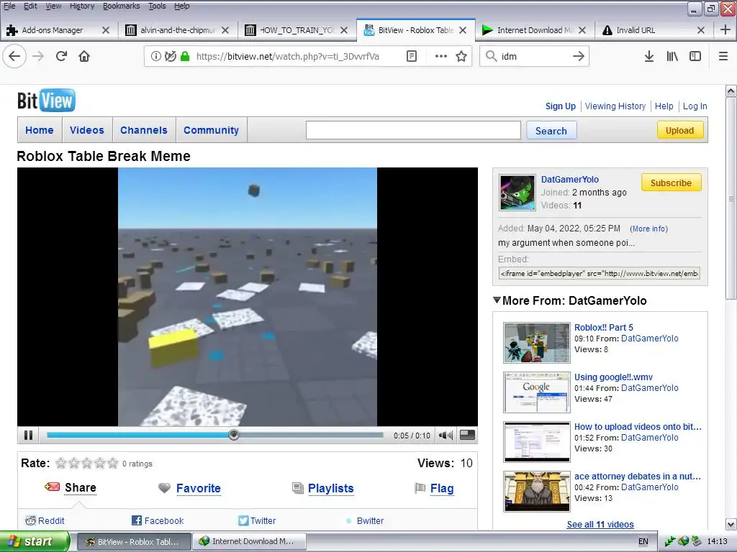Mute video with the speaker icon
This screenshot has height=552, width=737.
446,435
